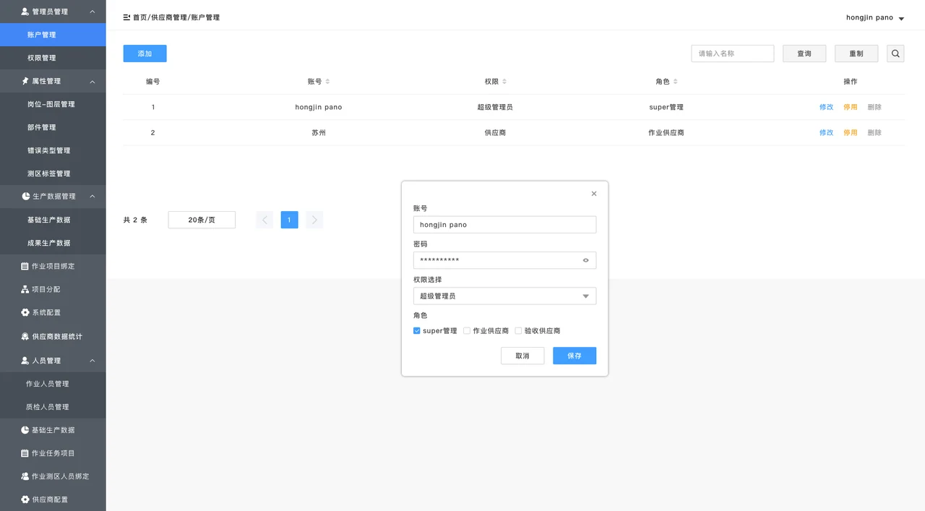
Task: Close the account dialog with X
Action: click(594, 194)
